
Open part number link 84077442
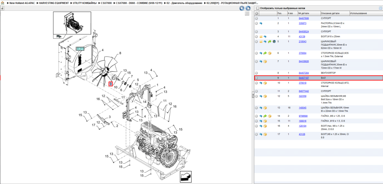[x=304, y=91]
